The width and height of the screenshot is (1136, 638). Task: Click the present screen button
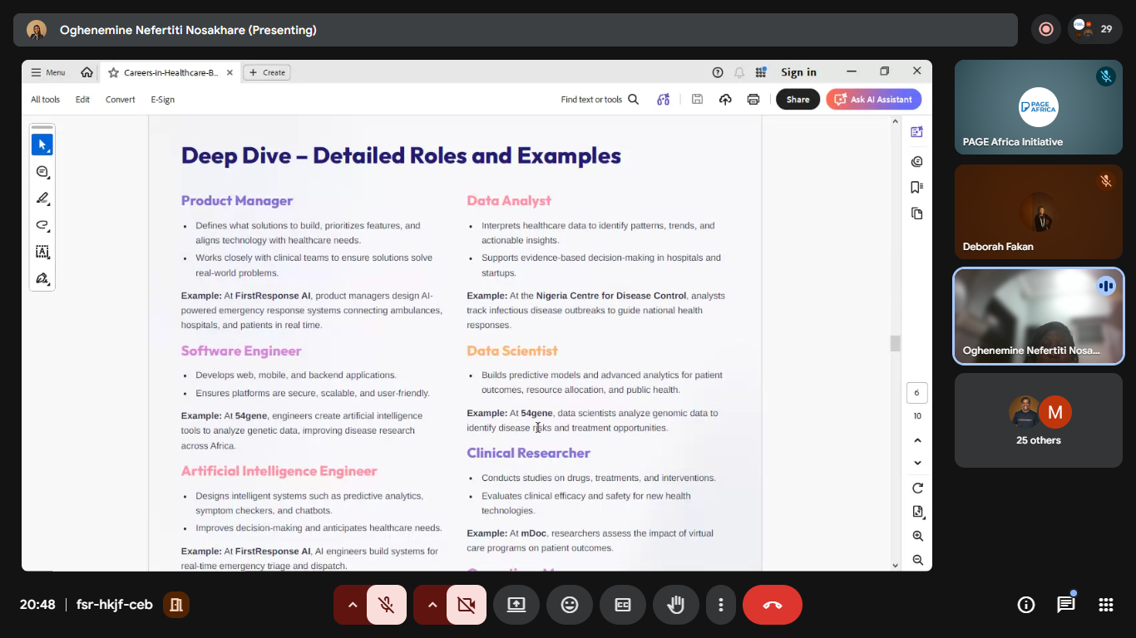coord(516,605)
